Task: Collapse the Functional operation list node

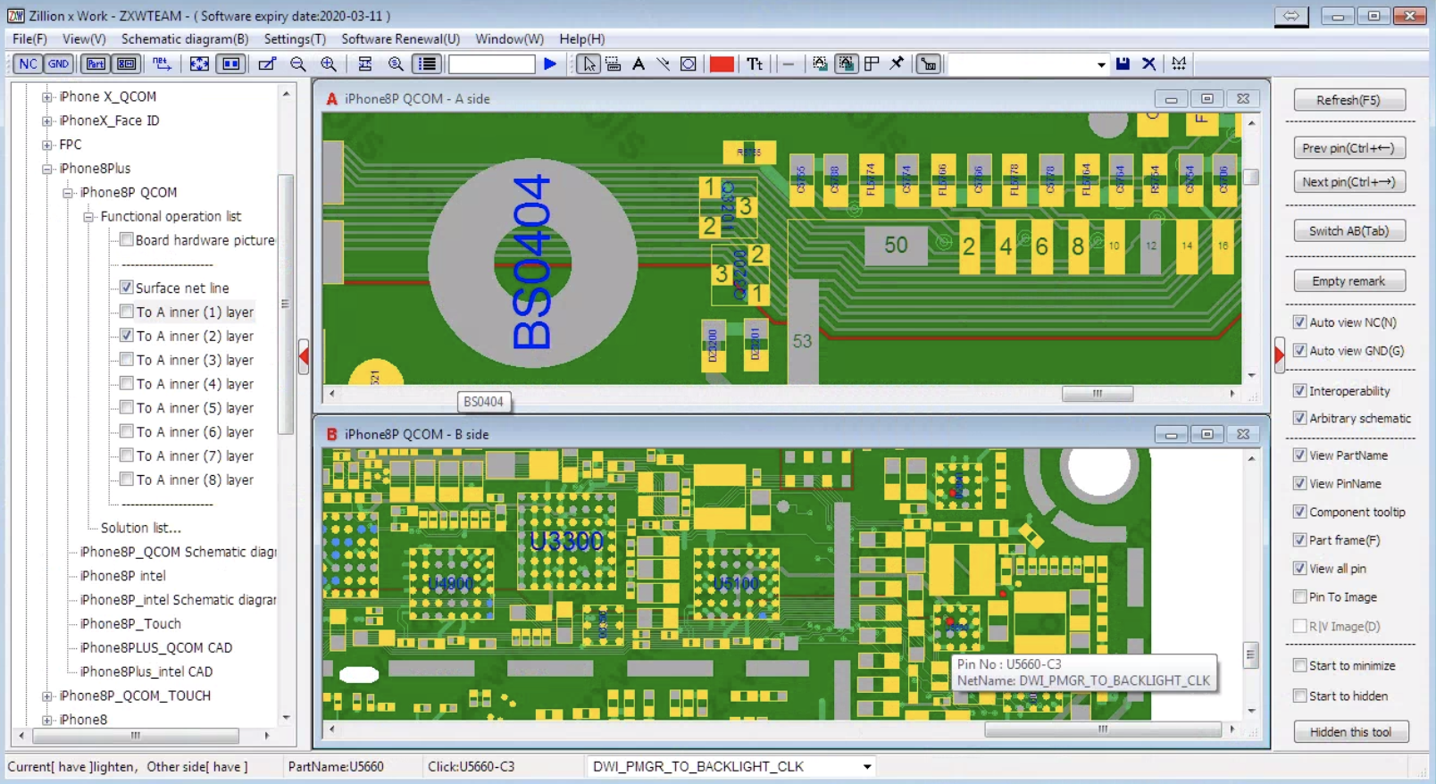Action: point(88,217)
